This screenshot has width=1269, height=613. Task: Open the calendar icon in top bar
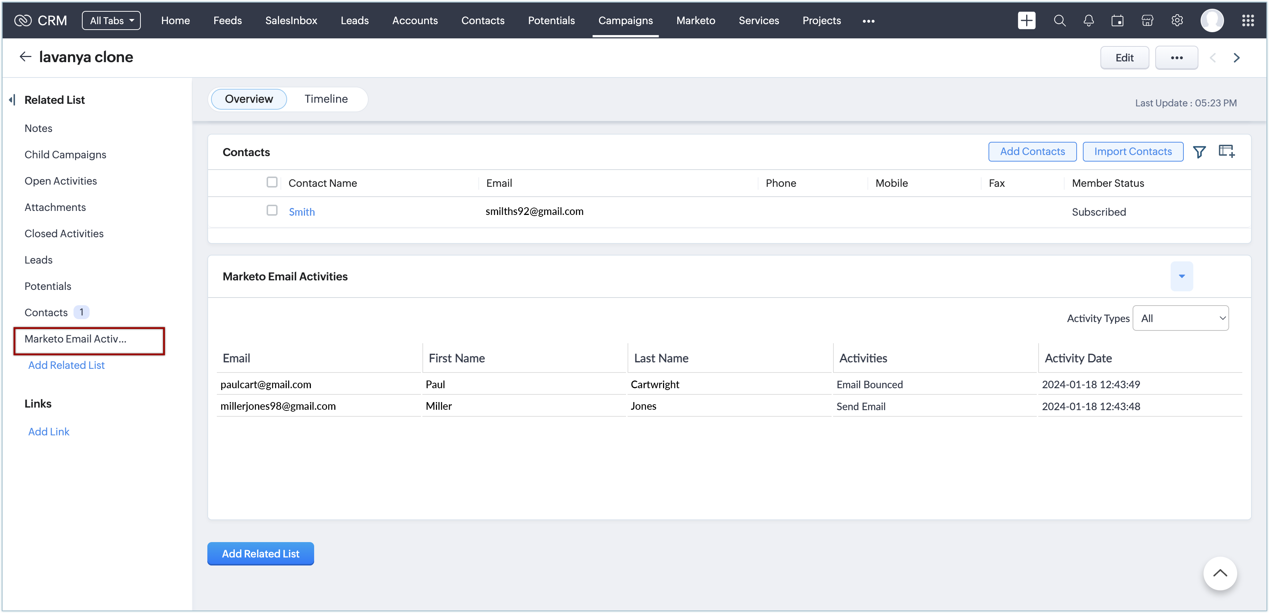pyautogui.click(x=1118, y=21)
